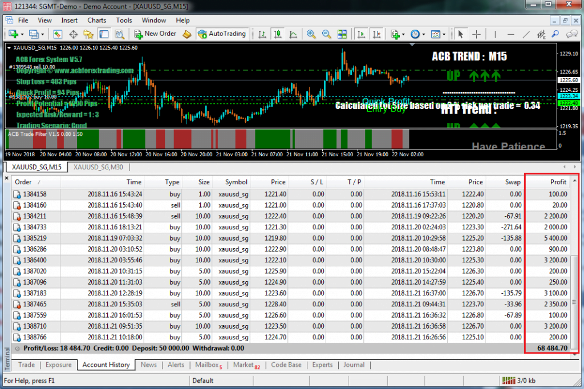Open the Profiles icon
The image size is (584, 389).
[x=34, y=34]
